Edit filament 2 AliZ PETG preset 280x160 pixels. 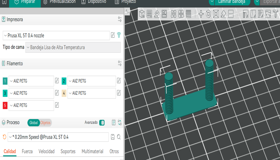pyautogui.click(x=119, y=81)
